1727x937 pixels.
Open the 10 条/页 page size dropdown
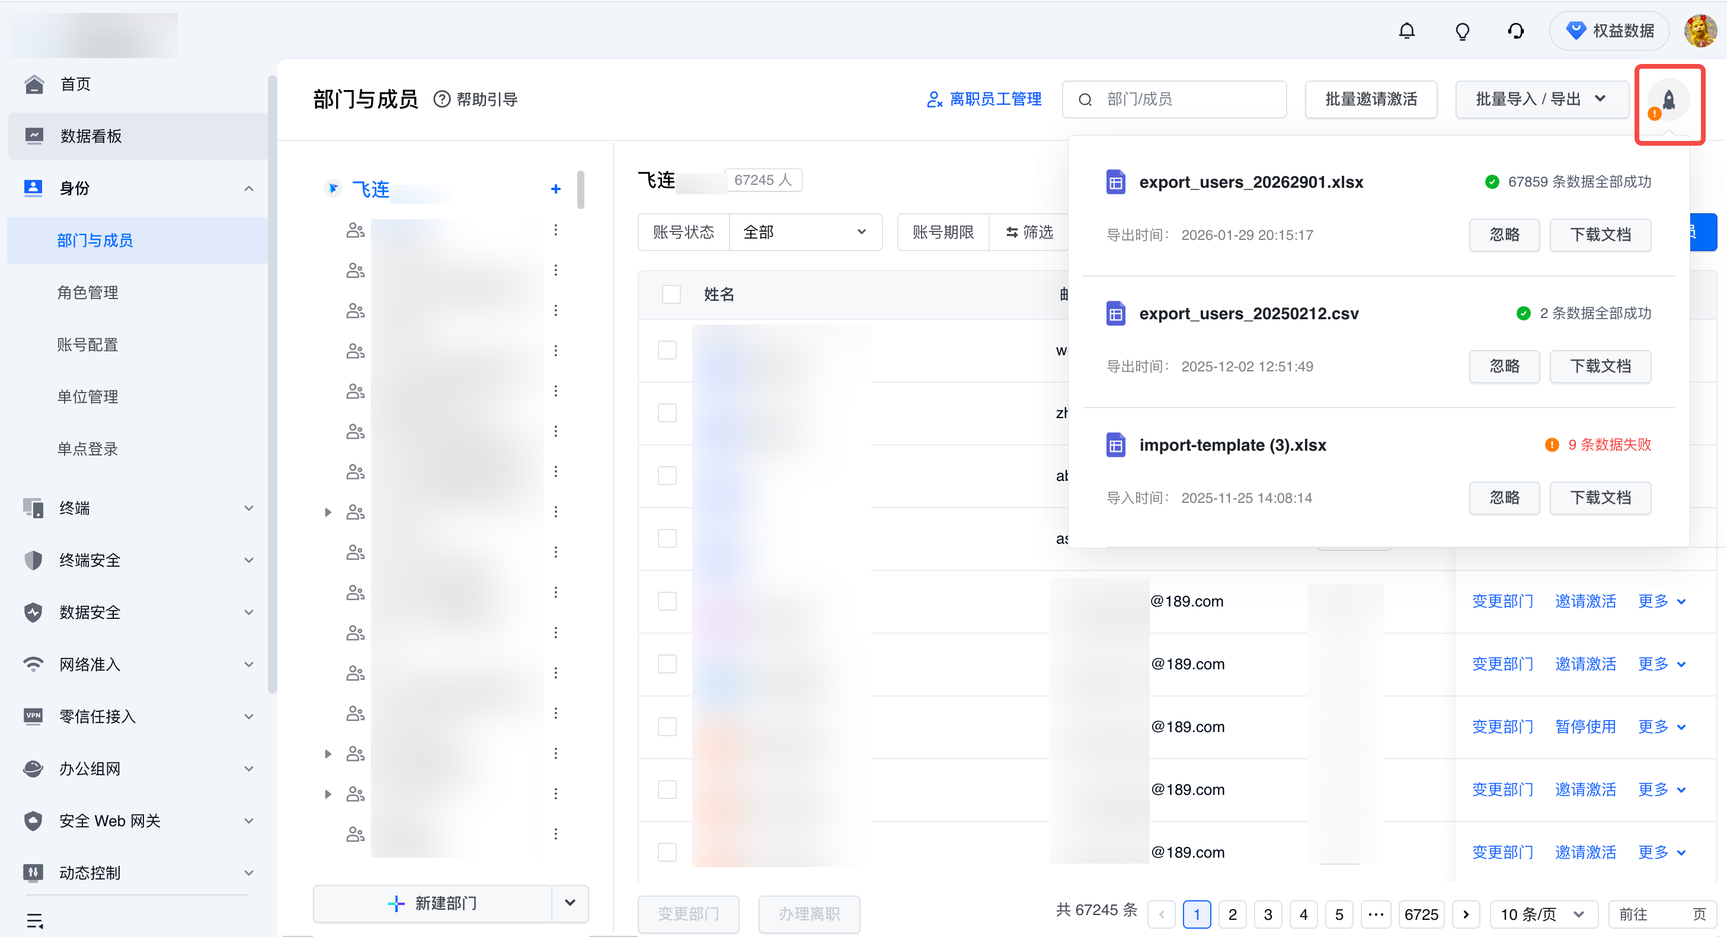[x=1543, y=914]
